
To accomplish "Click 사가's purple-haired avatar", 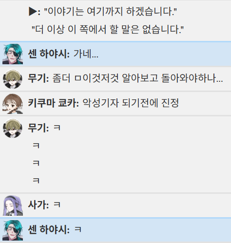I will pos(13,206).
